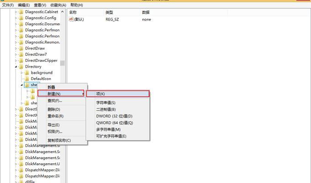Click the tree scrollbar up arrow
The width and height of the screenshot is (311, 183).
tap(63, 12)
